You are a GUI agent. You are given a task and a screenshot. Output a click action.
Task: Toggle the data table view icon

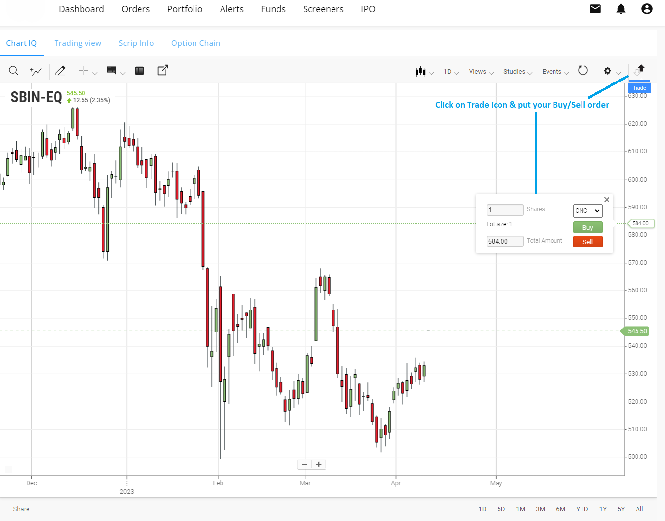point(139,71)
